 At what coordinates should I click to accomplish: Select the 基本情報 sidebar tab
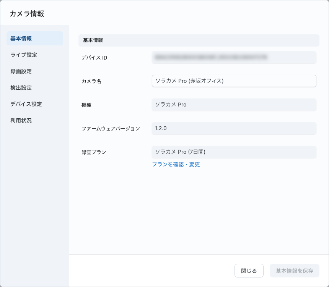35,39
